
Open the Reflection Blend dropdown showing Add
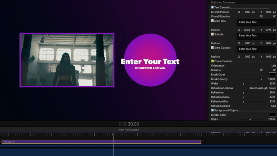tap(273, 106)
